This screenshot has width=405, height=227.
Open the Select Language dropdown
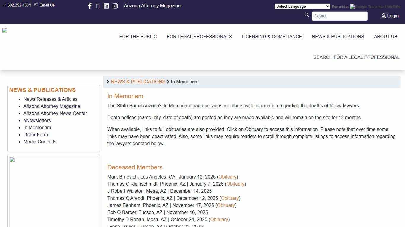click(302, 6)
